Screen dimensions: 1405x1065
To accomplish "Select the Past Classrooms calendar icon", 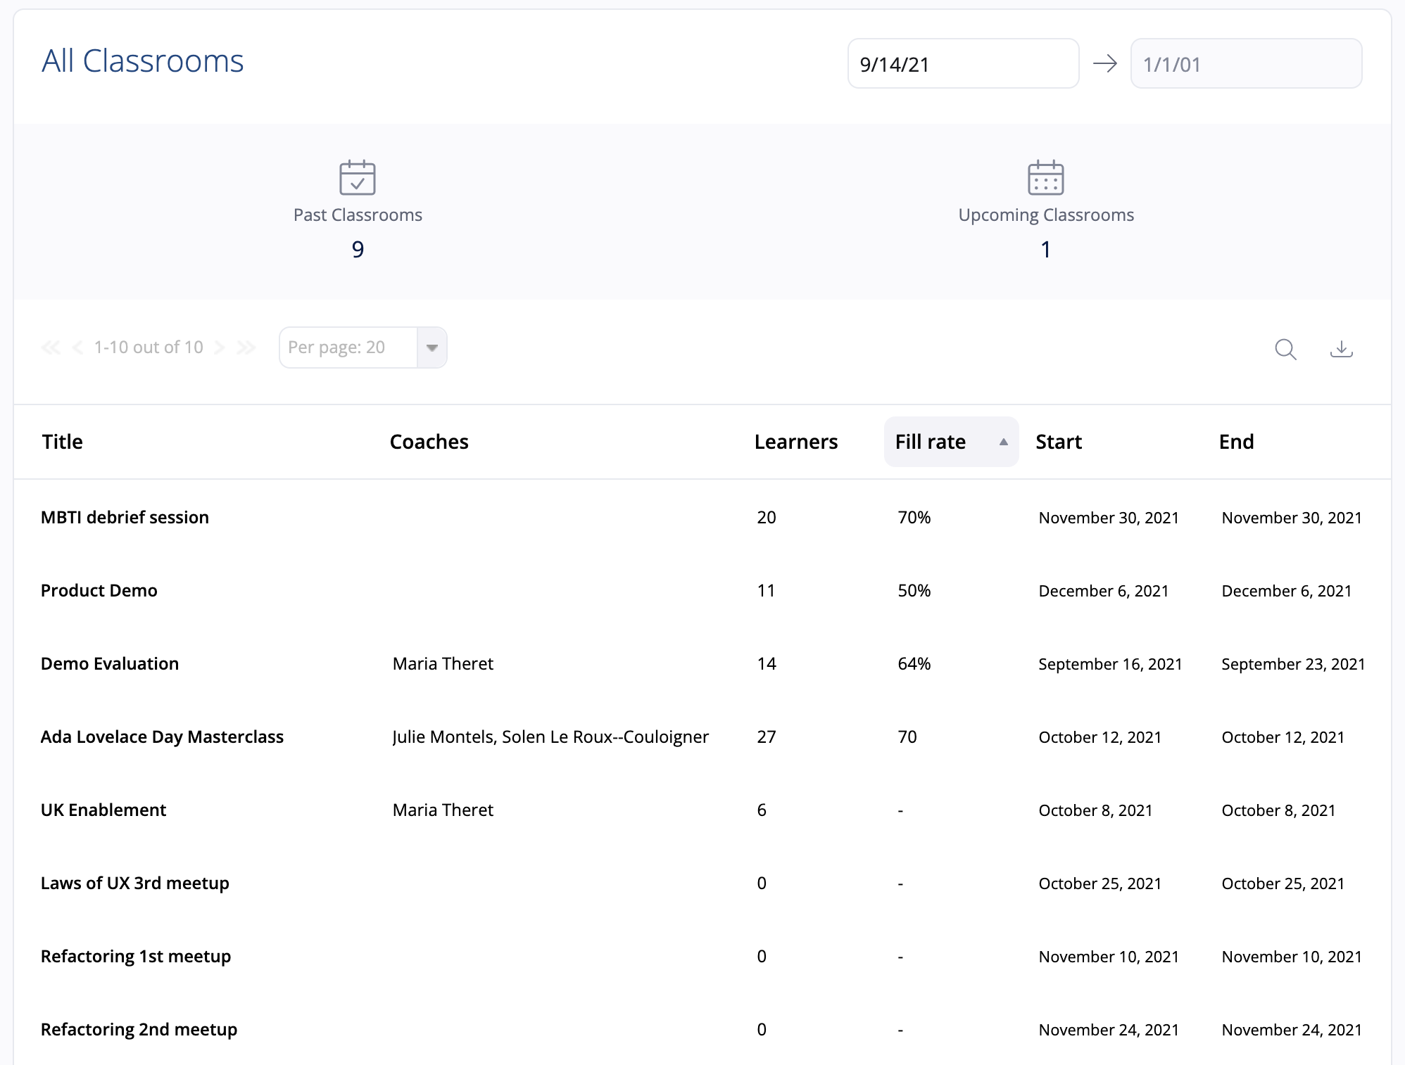I will (x=358, y=179).
